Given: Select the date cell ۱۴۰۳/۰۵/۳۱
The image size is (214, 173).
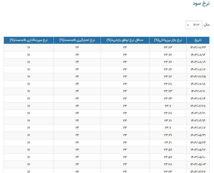Looking at the screenshot, I should click(198, 135).
